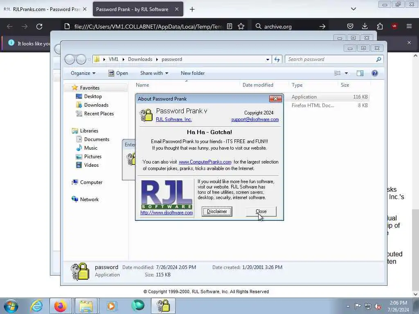Open the Share with dropdown
Screen dimensions: 419x314
(154, 73)
